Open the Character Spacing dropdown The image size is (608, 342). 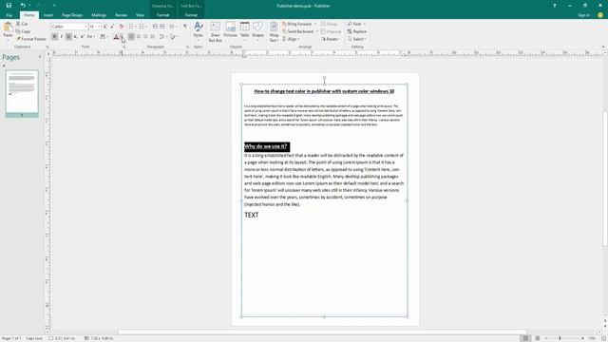[x=104, y=36]
